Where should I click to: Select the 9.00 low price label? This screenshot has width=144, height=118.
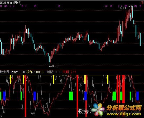[55, 66]
